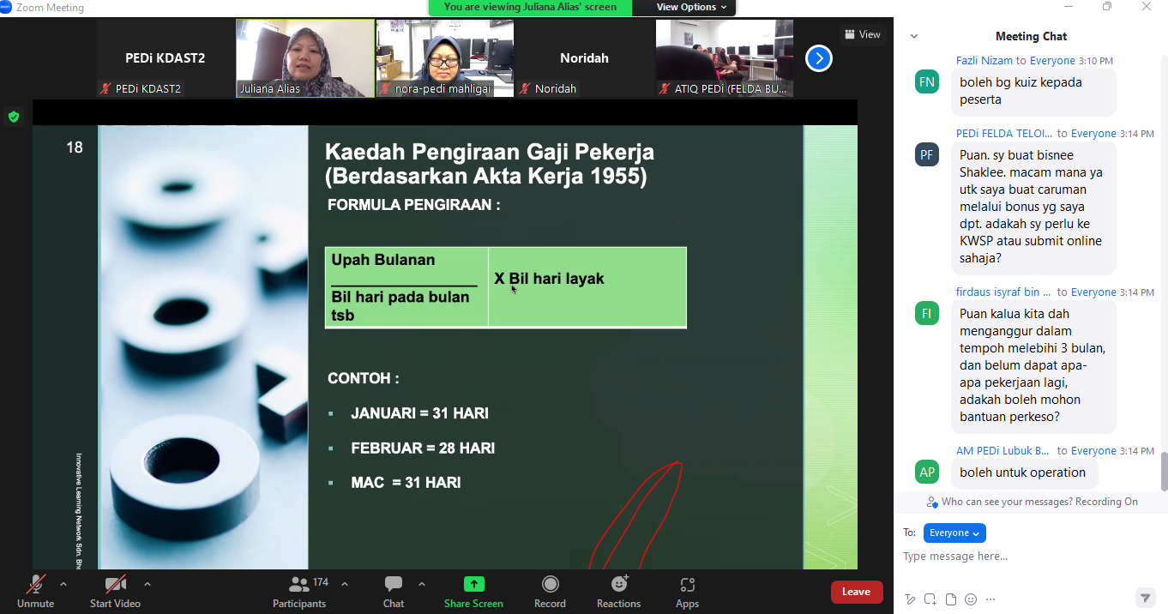The width and height of the screenshot is (1168, 614).
Task: Start recording with the Record button
Action: 550,591
